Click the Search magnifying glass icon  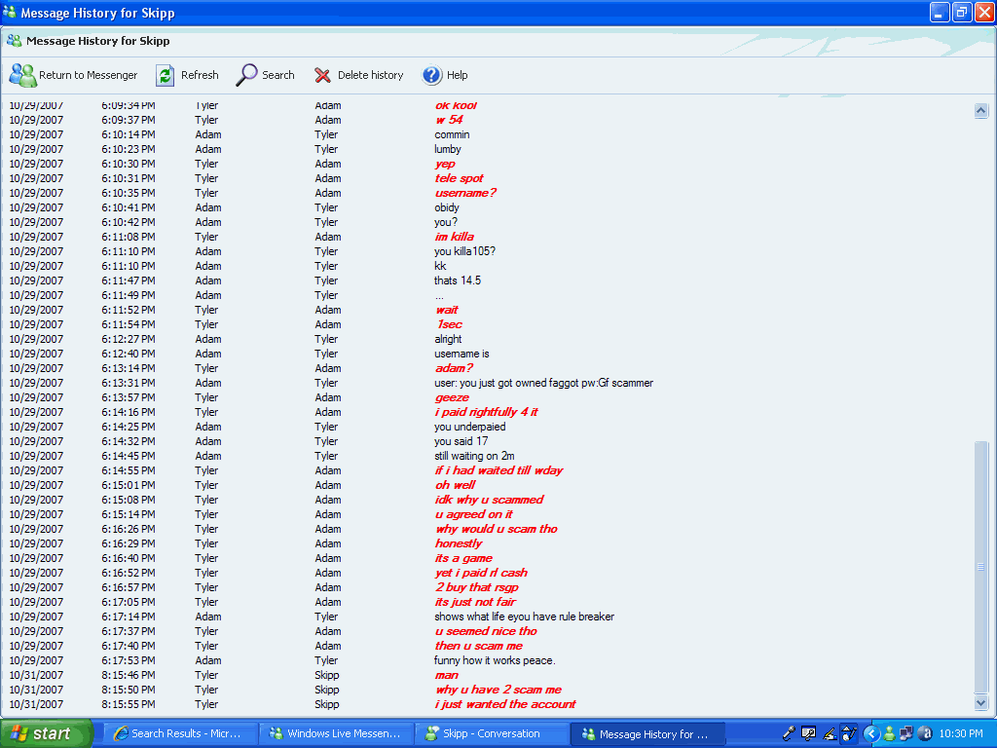coord(247,75)
